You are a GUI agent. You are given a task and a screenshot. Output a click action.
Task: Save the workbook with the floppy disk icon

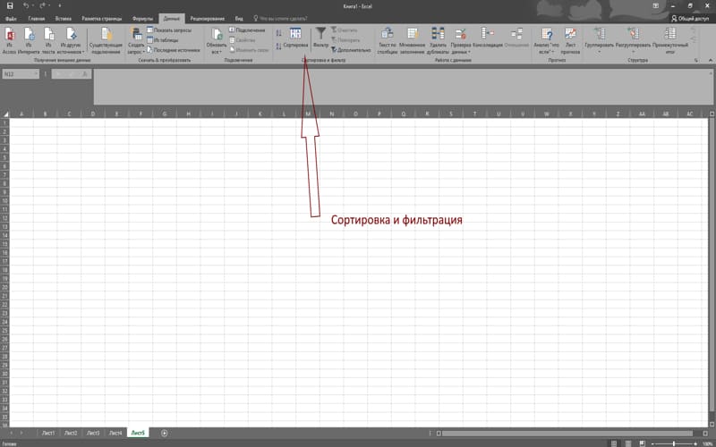coord(10,6)
